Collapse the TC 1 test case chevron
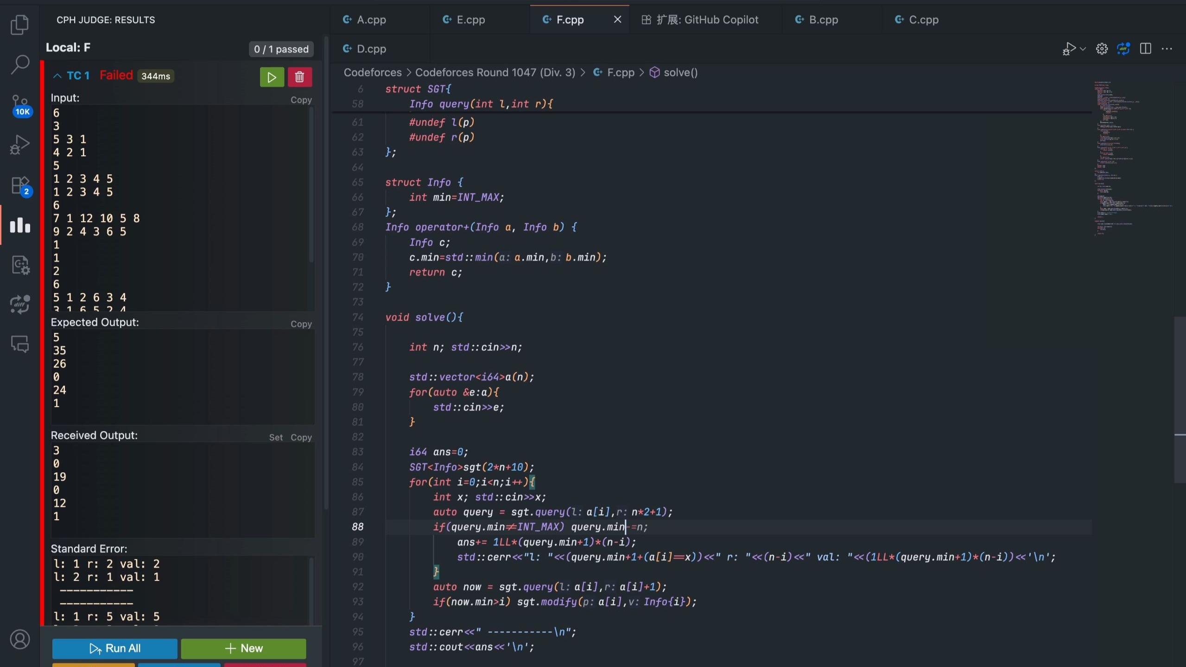The height and width of the screenshot is (667, 1186). 57,76
